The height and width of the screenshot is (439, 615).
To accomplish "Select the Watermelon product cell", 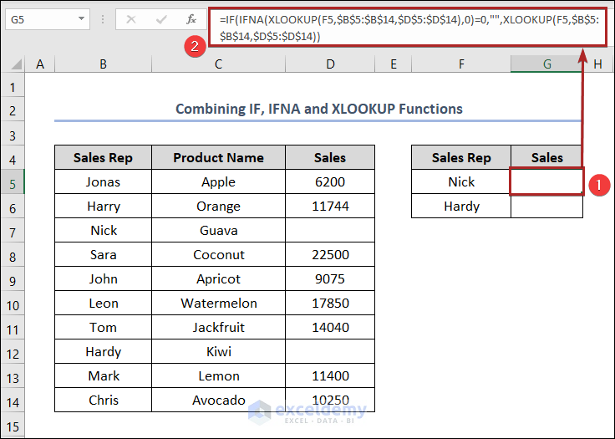I will click(219, 303).
